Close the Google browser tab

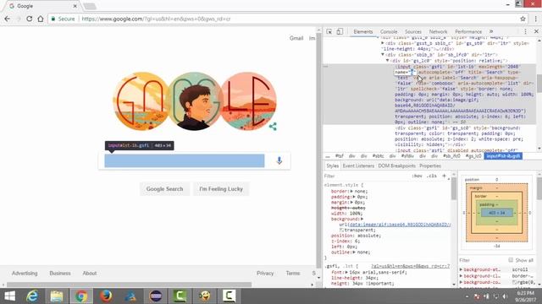(75, 6)
